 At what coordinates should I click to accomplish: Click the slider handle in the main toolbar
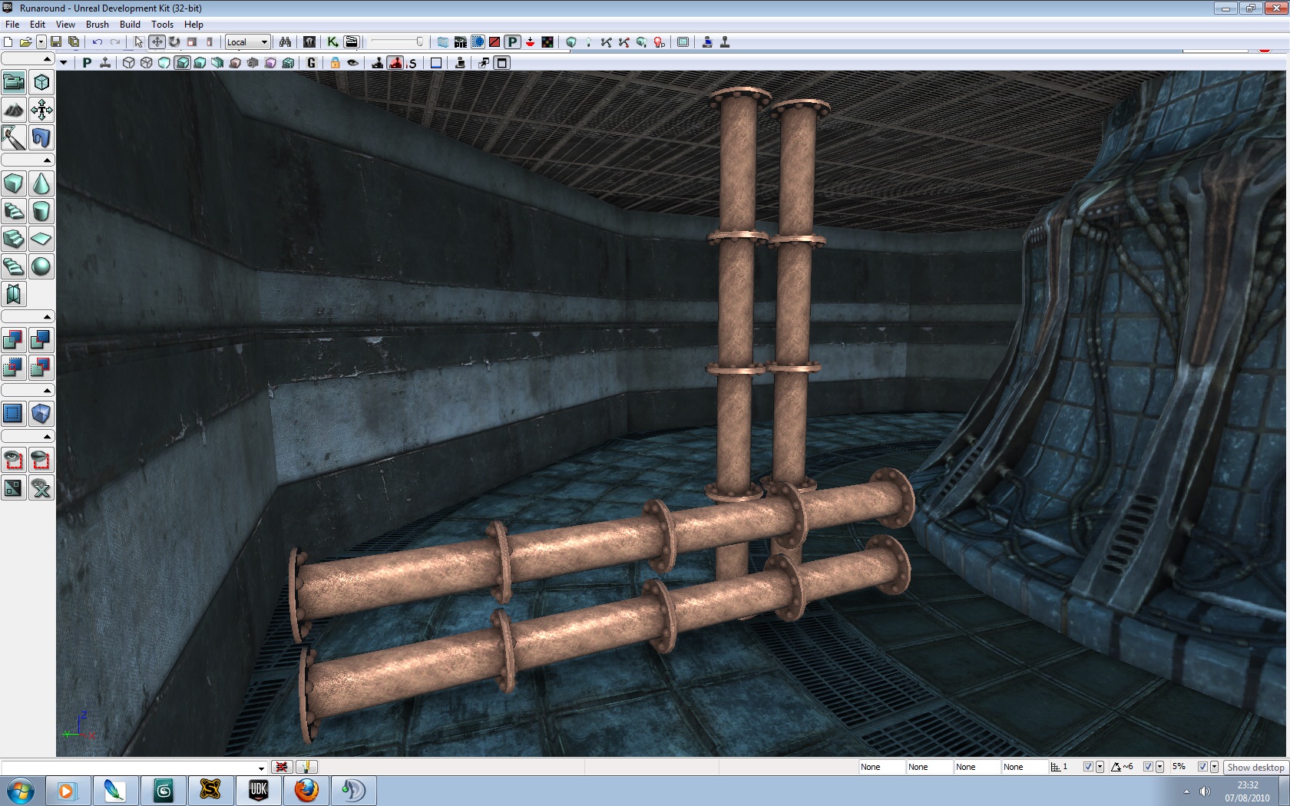coord(419,42)
